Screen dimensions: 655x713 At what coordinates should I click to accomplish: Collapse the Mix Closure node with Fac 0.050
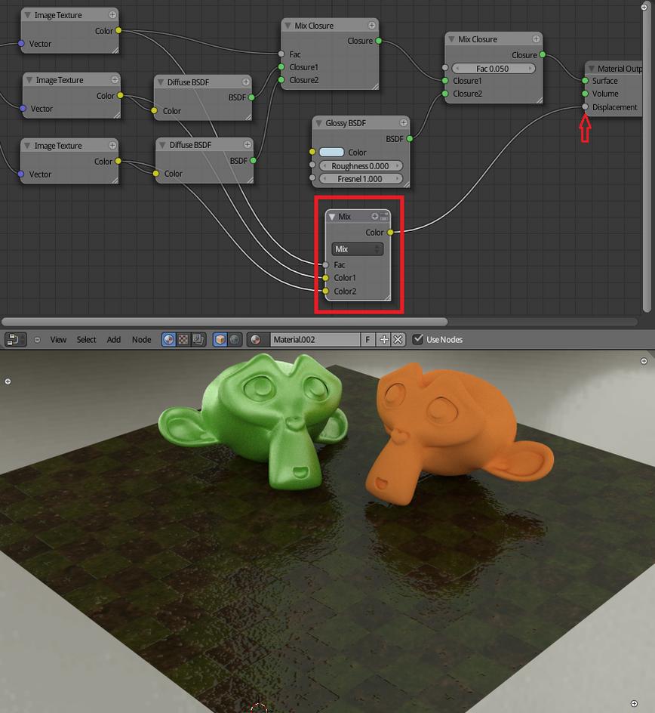(x=451, y=39)
